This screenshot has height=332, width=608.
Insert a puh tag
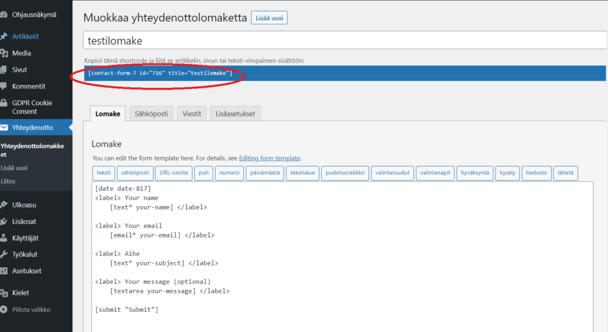[204, 173]
